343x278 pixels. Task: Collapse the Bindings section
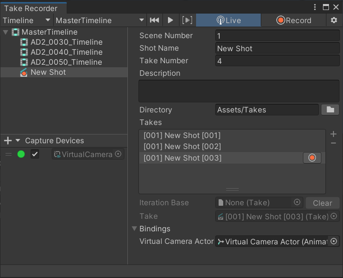(x=134, y=228)
